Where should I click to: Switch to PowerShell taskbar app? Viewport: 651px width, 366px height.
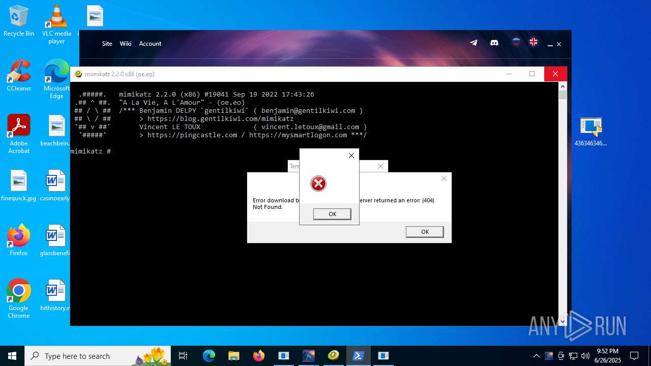click(x=359, y=356)
